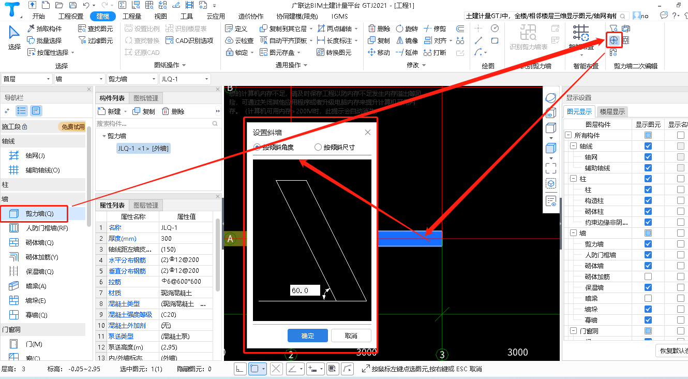Select JLQ-1 item in component list

pos(143,149)
